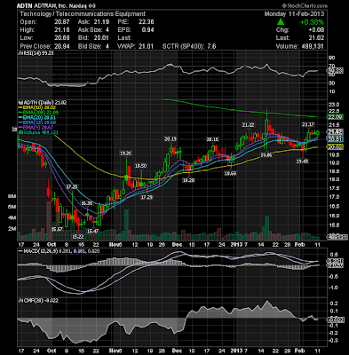Click the green EMA(200) legend entry

point(38,113)
